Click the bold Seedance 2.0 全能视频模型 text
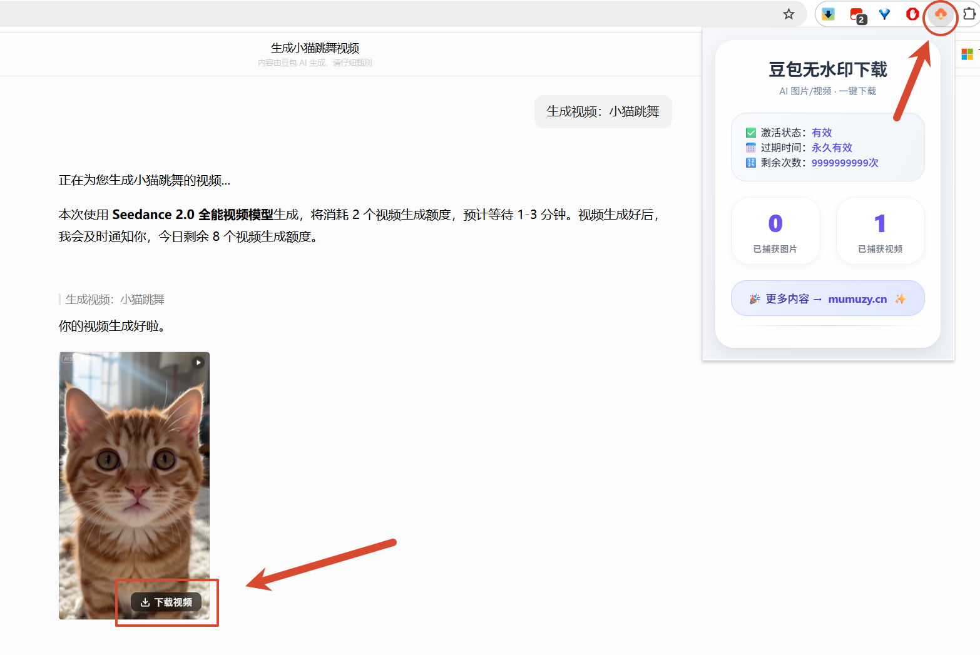 [193, 215]
